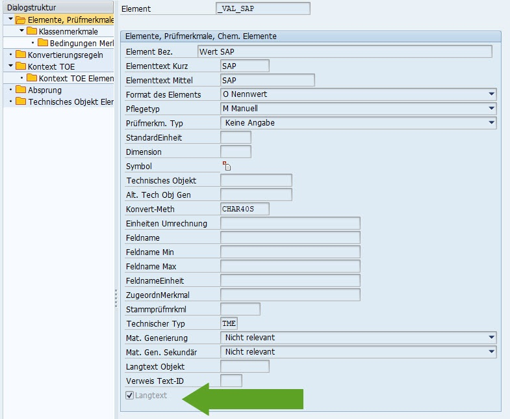
Task: Toggle the Langtext checkbox
Action: (x=130, y=395)
